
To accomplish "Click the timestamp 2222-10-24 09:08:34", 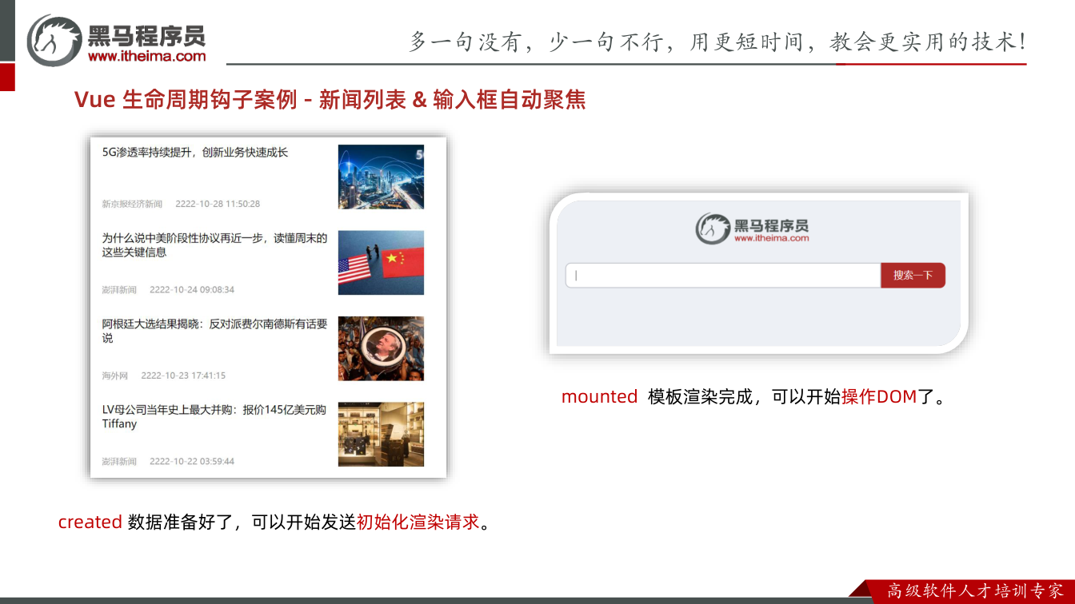I will tap(192, 289).
